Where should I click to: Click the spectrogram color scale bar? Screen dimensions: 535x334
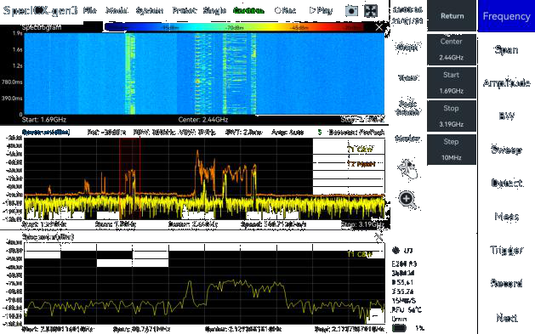[234, 27]
